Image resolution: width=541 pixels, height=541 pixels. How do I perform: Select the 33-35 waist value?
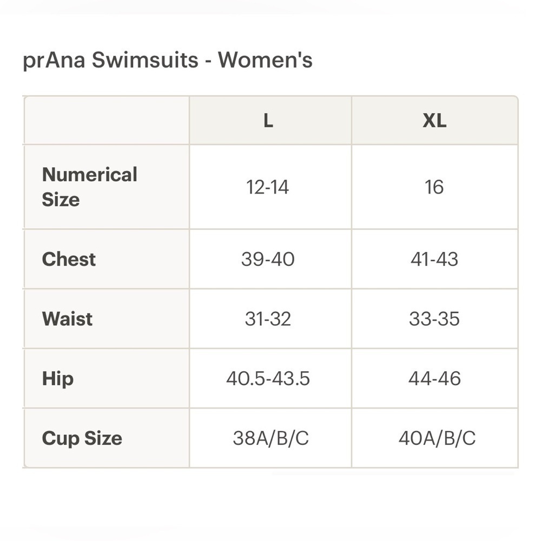pos(434,319)
